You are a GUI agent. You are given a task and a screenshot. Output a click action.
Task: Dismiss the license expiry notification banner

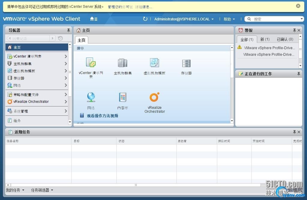[298, 6]
